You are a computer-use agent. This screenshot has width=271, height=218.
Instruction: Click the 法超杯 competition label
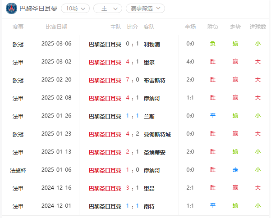(18, 171)
